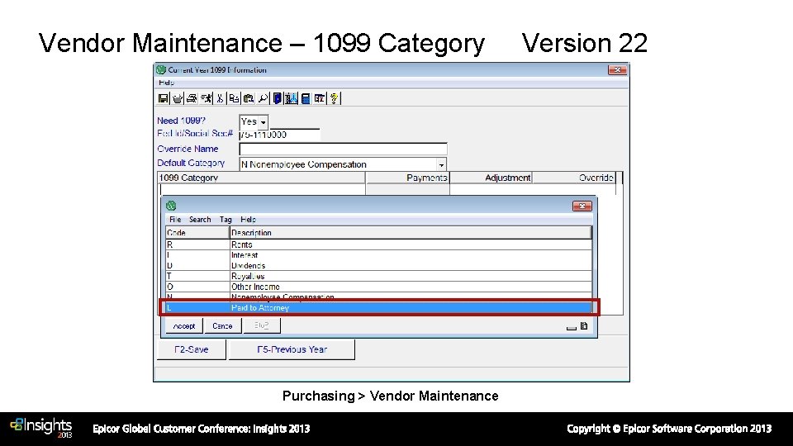Click the Description column header
The height and width of the screenshot is (446, 793).
click(411, 233)
